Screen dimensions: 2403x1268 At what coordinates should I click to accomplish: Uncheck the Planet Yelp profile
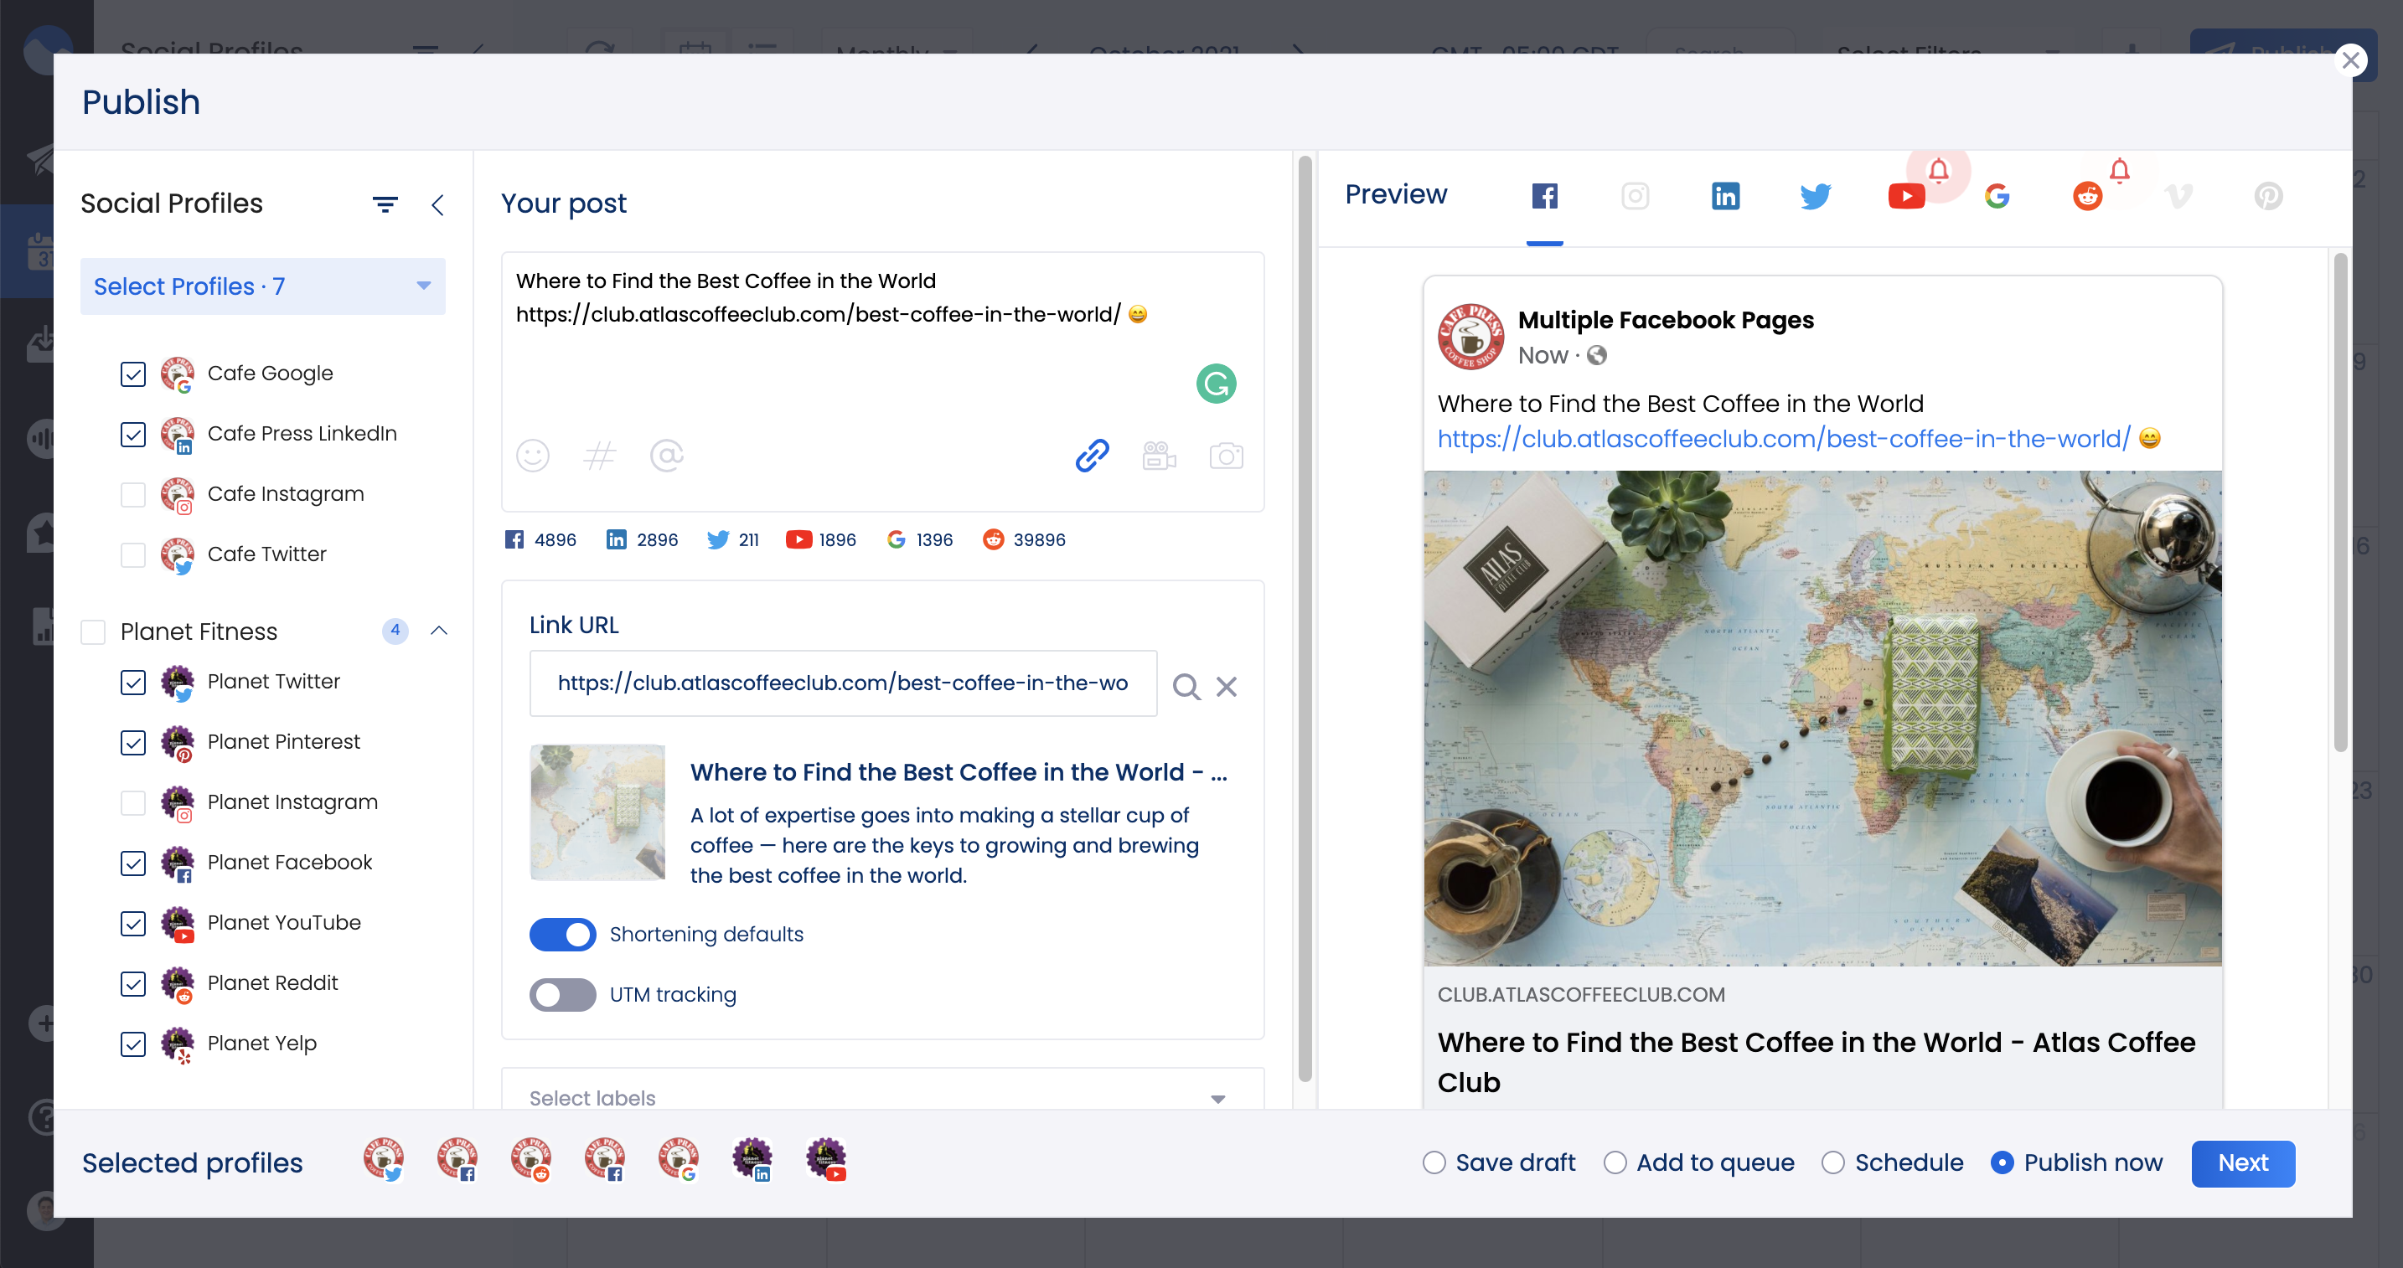pyautogui.click(x=132, y=1044)
